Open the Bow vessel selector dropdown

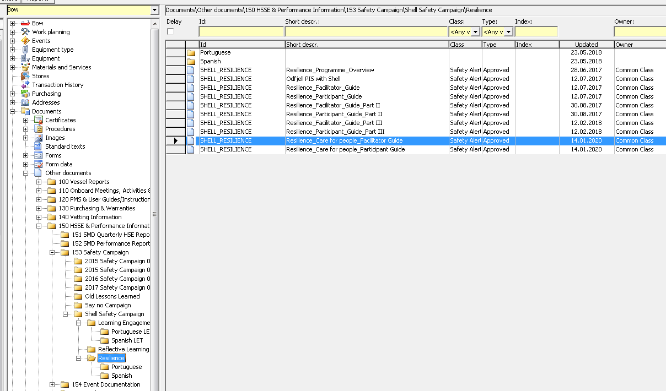coord(154,10)
